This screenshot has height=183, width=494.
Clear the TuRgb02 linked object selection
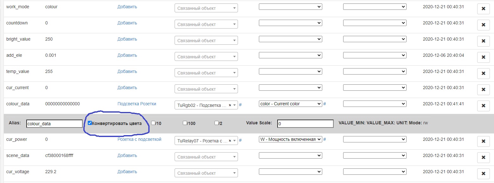tap(230, 105)
